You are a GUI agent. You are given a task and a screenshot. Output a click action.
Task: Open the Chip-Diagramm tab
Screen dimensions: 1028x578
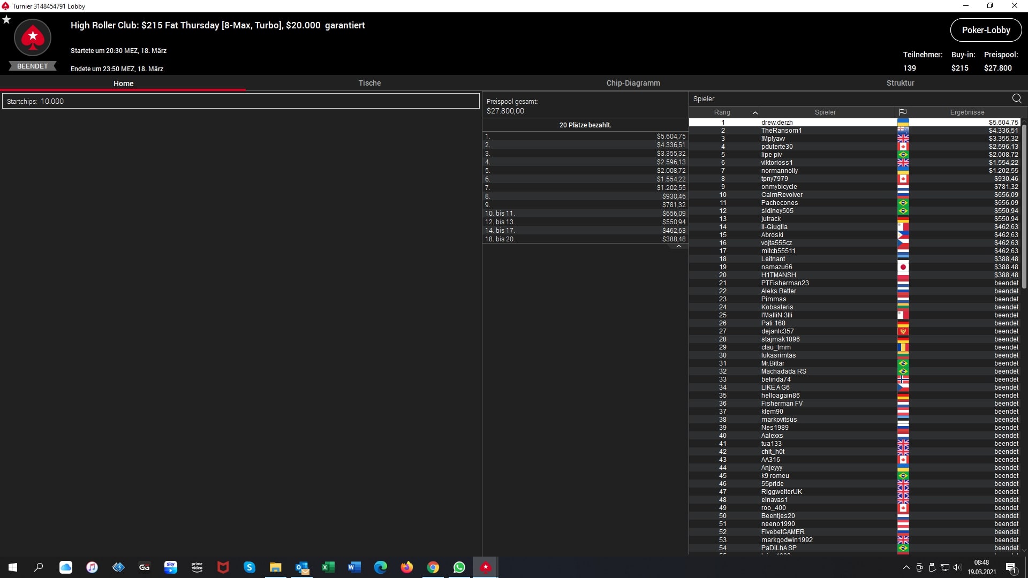pyautogui.click(x=633, y=83)
